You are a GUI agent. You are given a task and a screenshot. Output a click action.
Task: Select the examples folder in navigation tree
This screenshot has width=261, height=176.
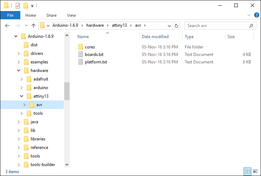click(39, 62)
